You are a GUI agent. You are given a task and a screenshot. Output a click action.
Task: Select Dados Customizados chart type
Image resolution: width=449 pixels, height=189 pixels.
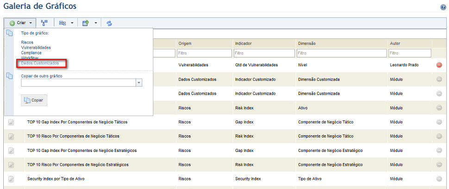(40, 63)
